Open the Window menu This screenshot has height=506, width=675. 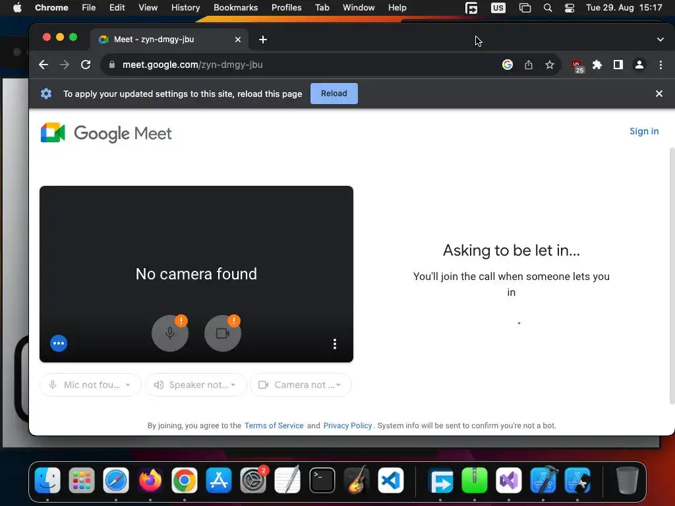[x=359, y=8]
